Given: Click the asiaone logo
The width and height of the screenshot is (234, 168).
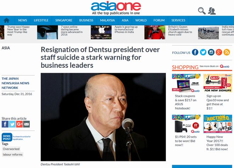Looking at the screenshot, I should click(116, 8).
